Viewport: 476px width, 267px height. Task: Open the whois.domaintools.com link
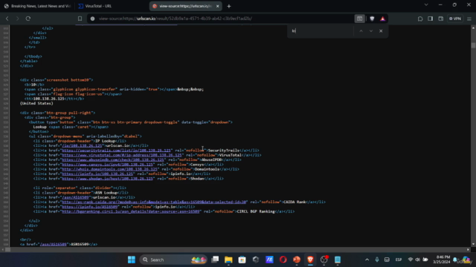[110, 169]
